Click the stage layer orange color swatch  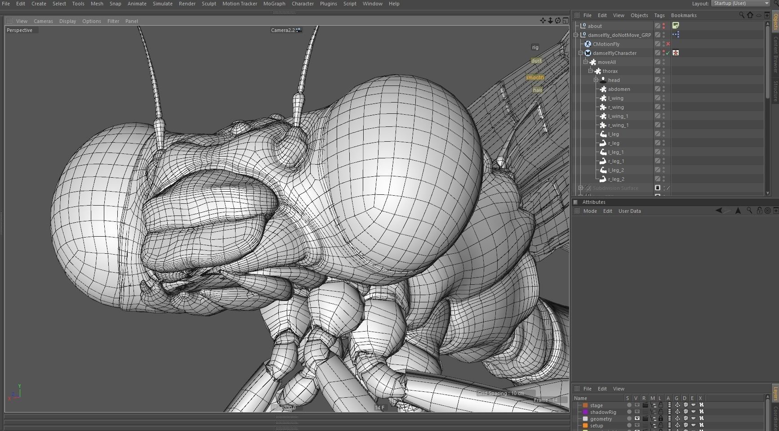585,405
